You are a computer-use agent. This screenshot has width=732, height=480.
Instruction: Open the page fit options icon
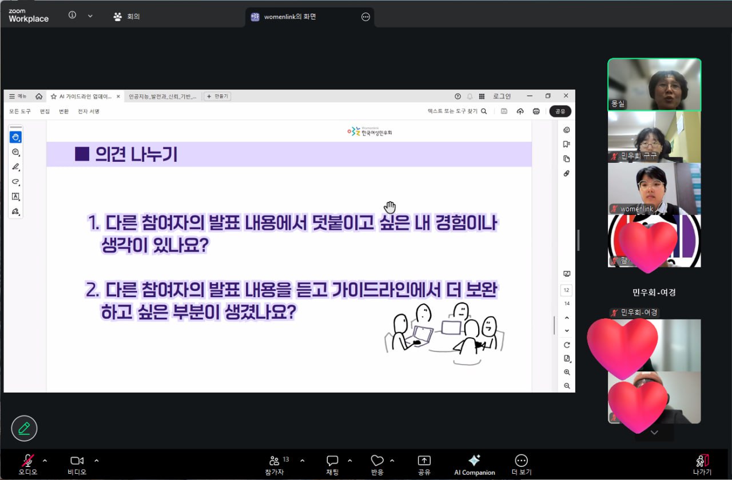pos(567,359)
